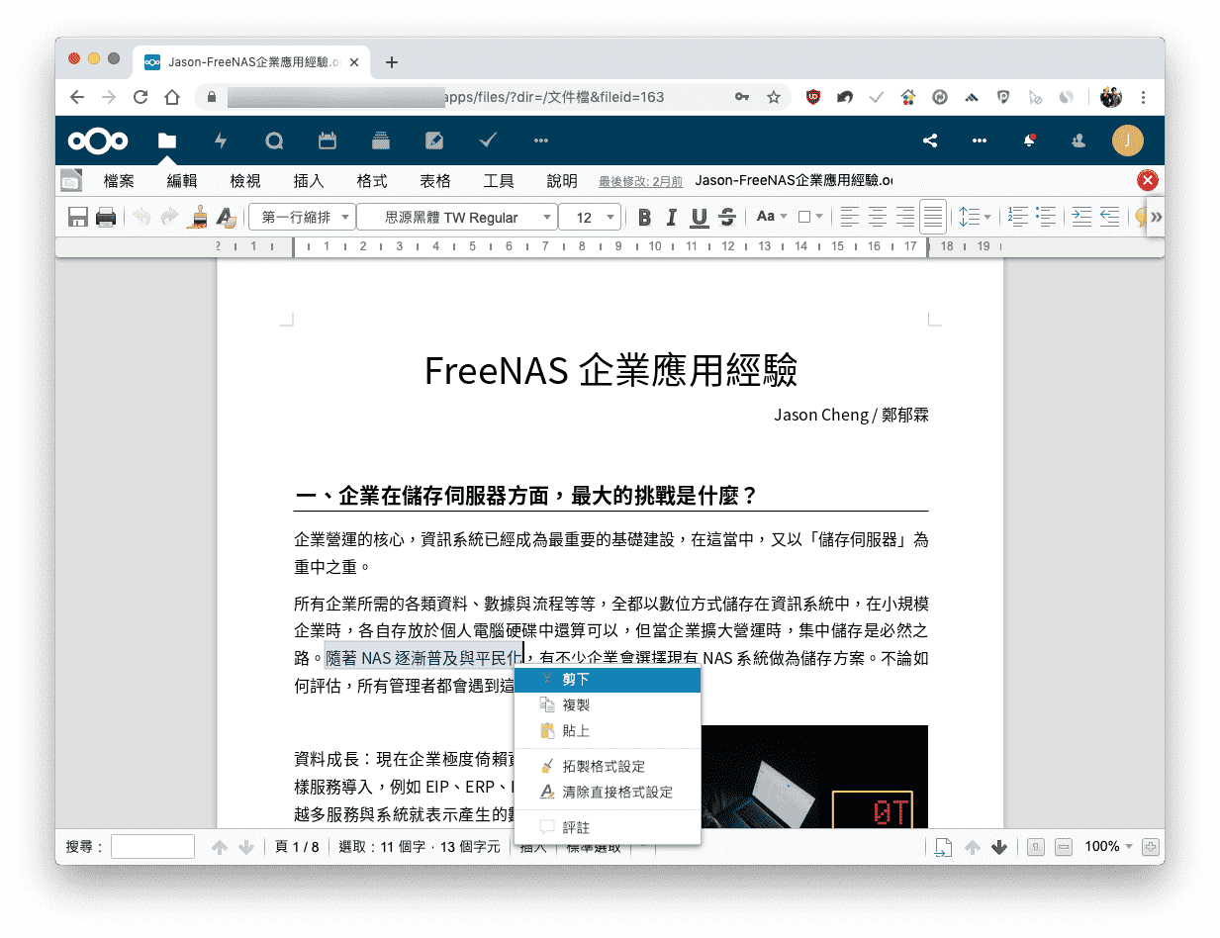Open a new browser tab

click(x=392, y=62)
